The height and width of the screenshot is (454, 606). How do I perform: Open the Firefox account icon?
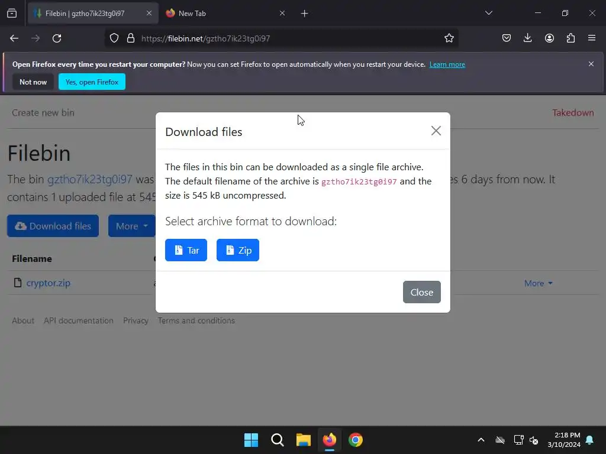click(x=549, y=38)
